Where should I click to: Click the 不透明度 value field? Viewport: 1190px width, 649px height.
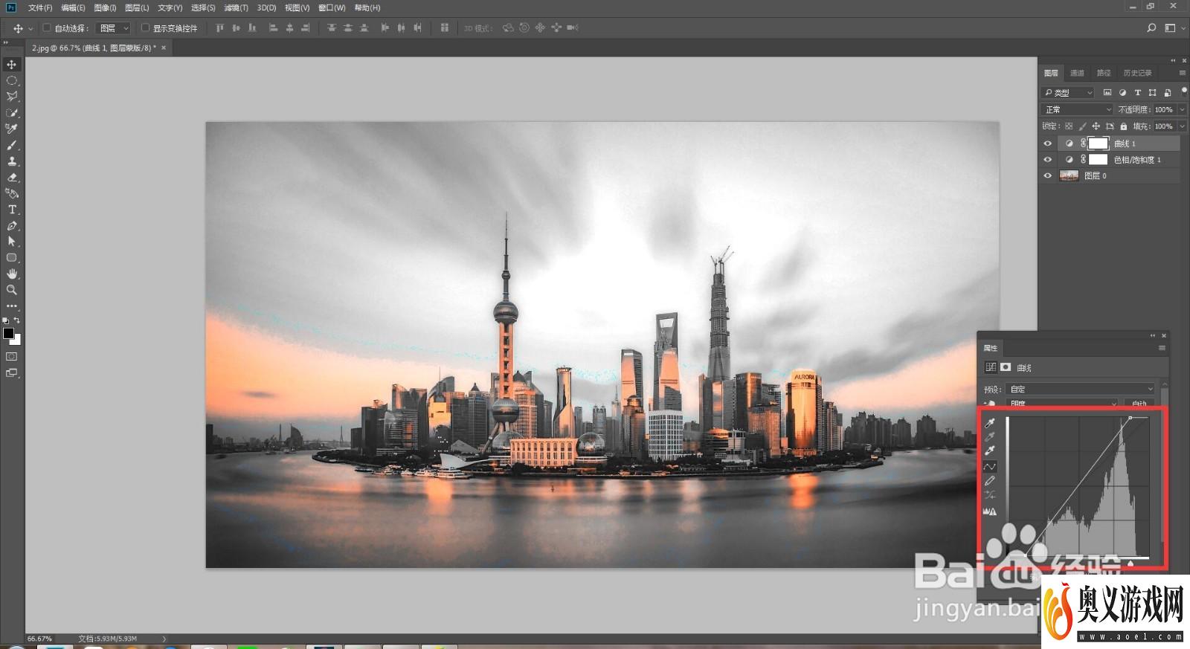pos(1164,109)
